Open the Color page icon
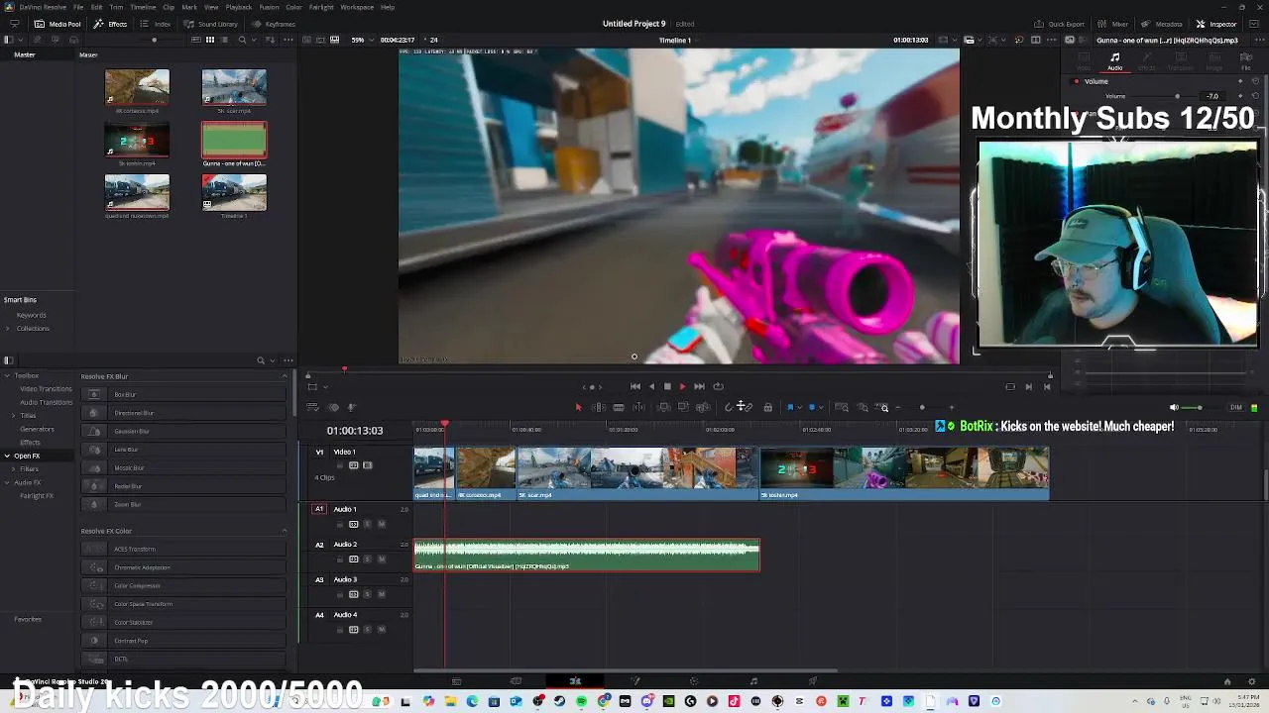1269x713 pixels. tap(694, 681)
